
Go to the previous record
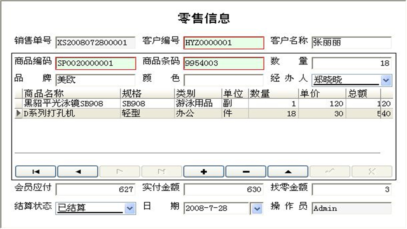click(x=78, y=171)
